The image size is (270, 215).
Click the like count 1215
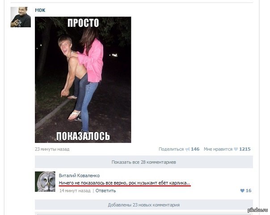(x=245, y=149)
